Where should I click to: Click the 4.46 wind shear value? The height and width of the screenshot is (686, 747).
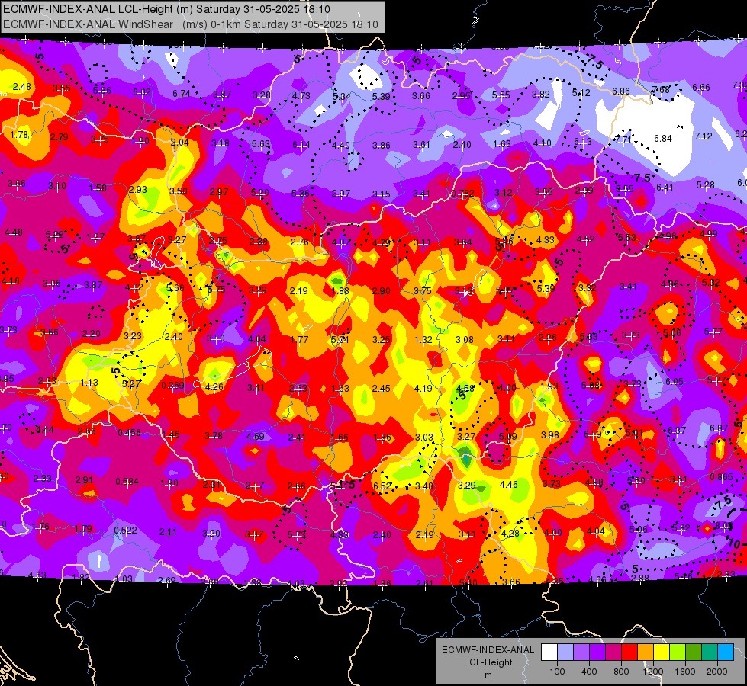[x=508, y=485]
